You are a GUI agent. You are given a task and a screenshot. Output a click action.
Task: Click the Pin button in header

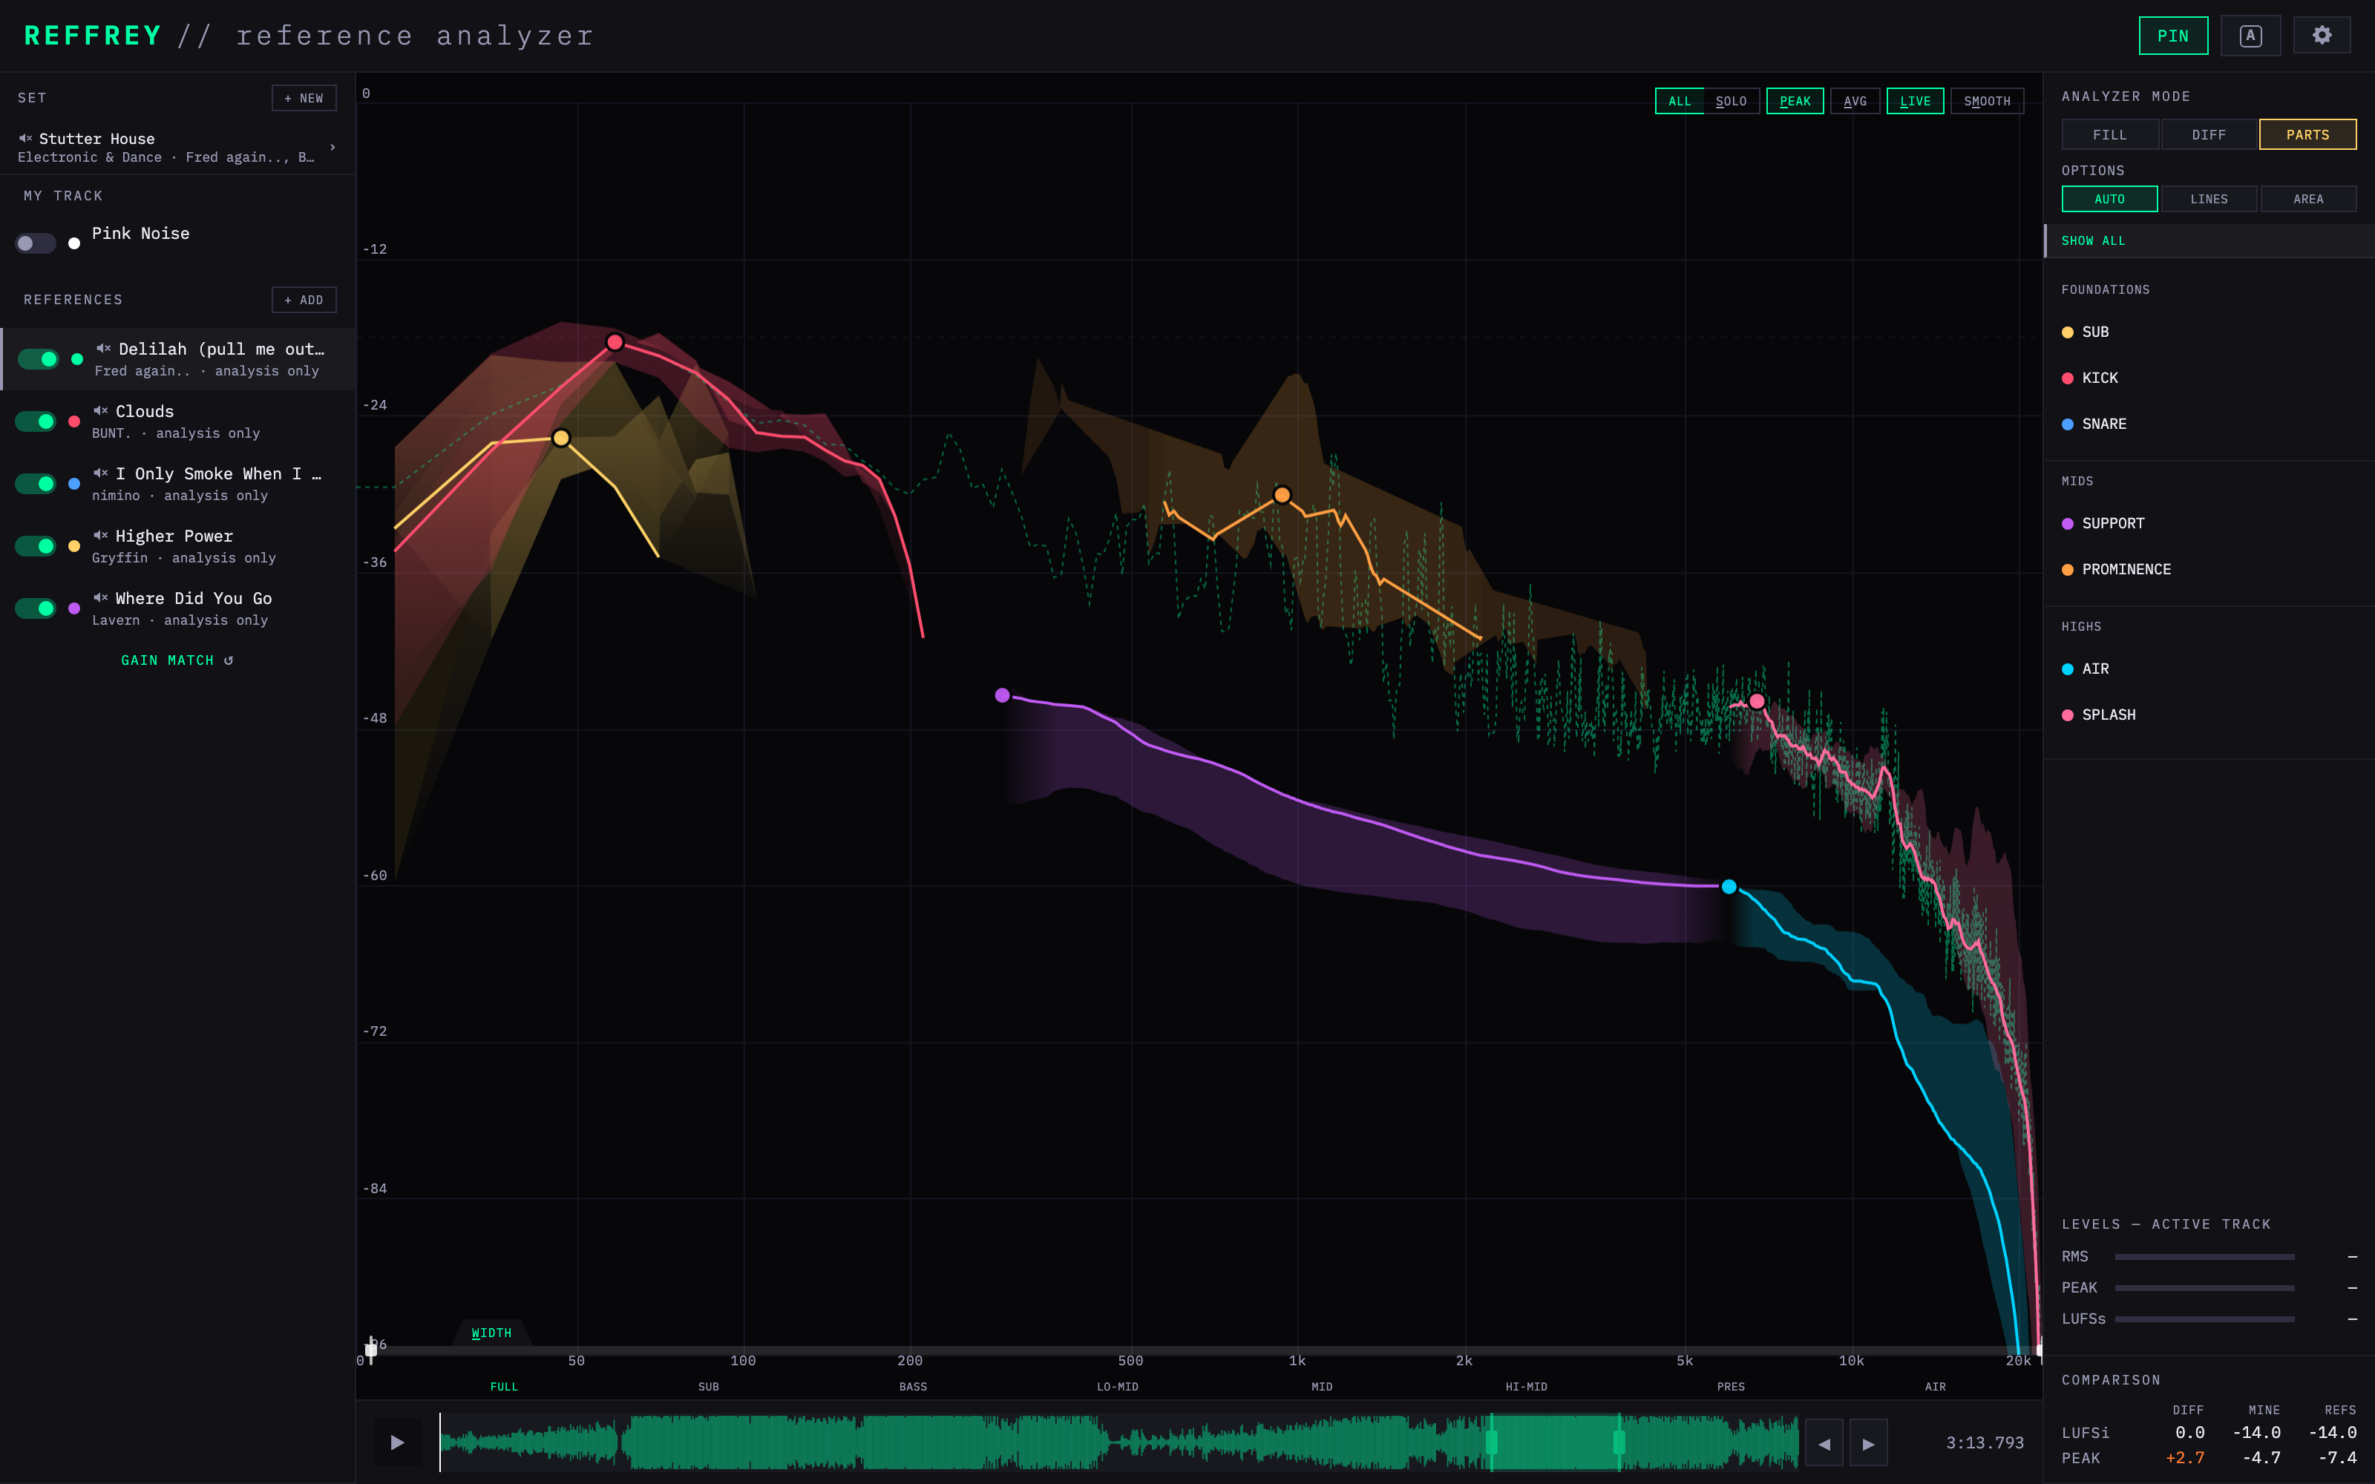2173,36
